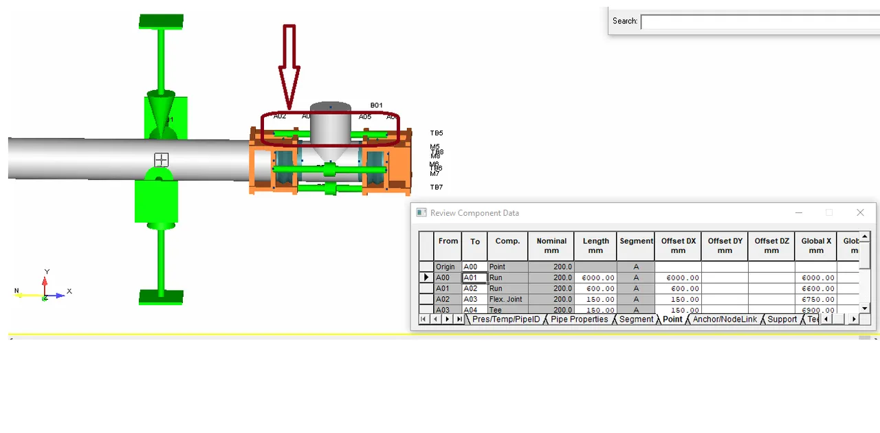Click next sheet tab arrow

[x=447, y=320]
